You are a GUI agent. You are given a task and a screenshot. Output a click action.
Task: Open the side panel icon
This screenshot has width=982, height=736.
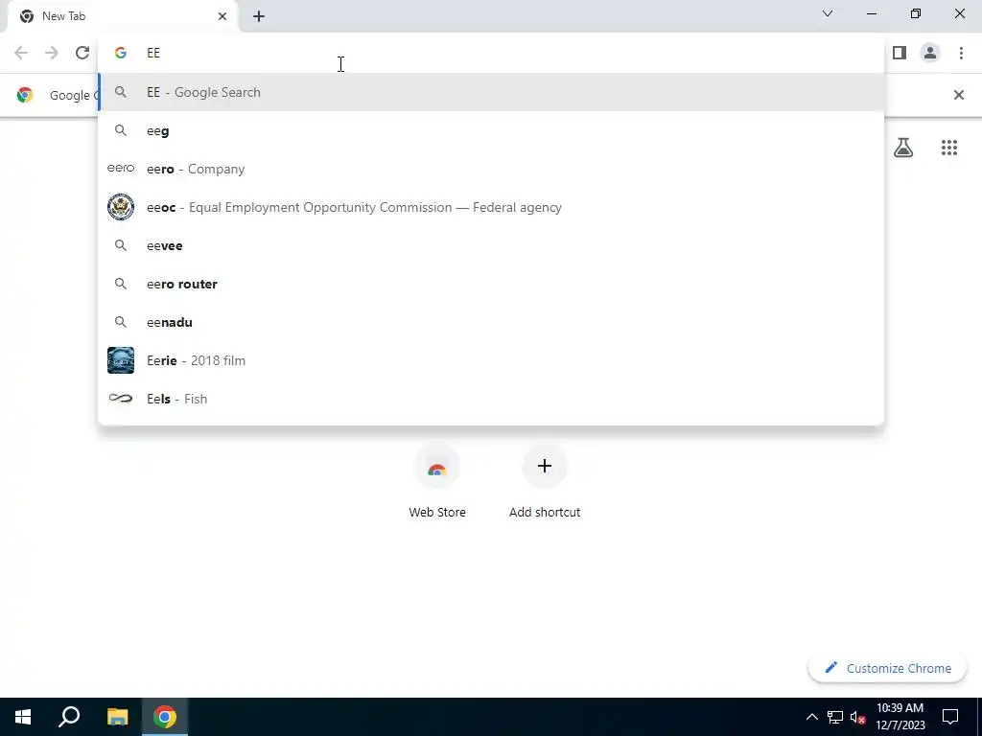(x=900, y=53)
